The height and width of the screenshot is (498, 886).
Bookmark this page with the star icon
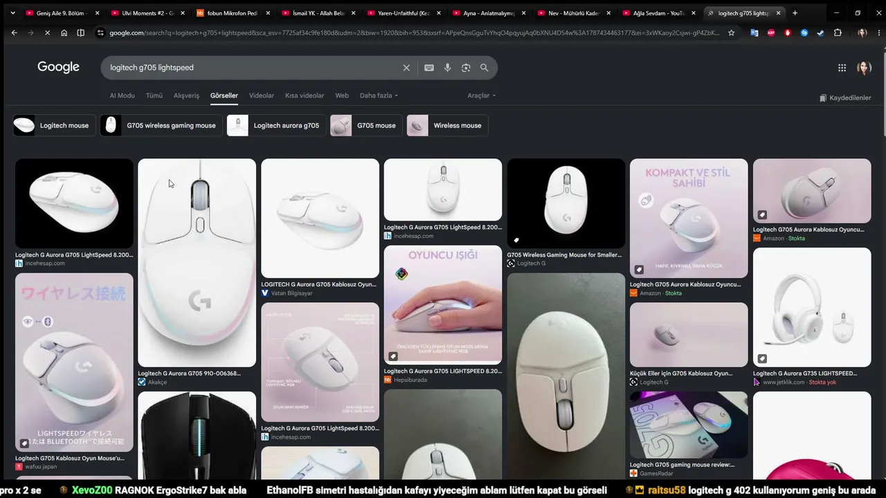coord(731,33)
